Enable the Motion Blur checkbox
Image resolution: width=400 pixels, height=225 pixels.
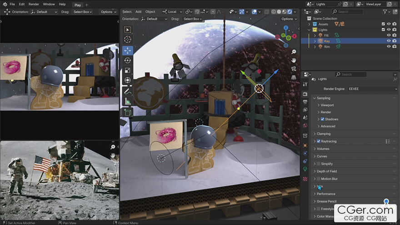tap(318, 179)
